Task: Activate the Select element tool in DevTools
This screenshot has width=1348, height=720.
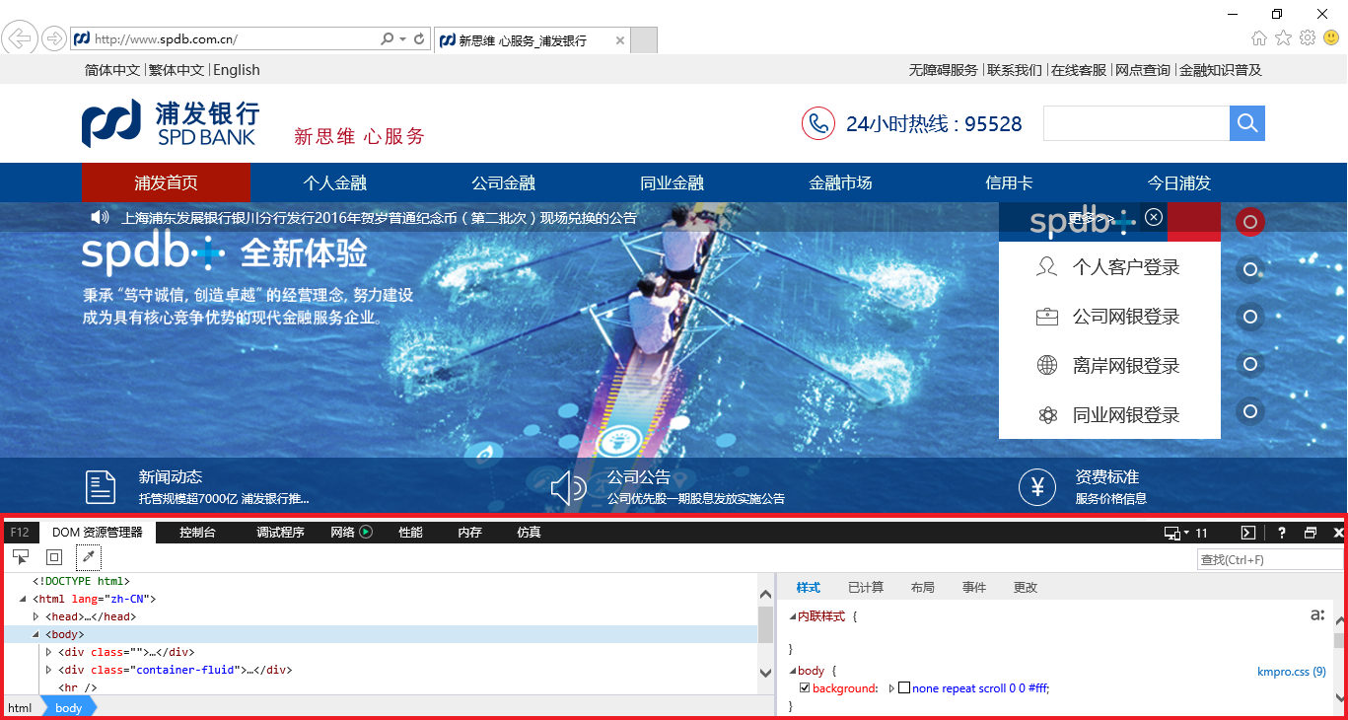Action: [x=21, y=557]
